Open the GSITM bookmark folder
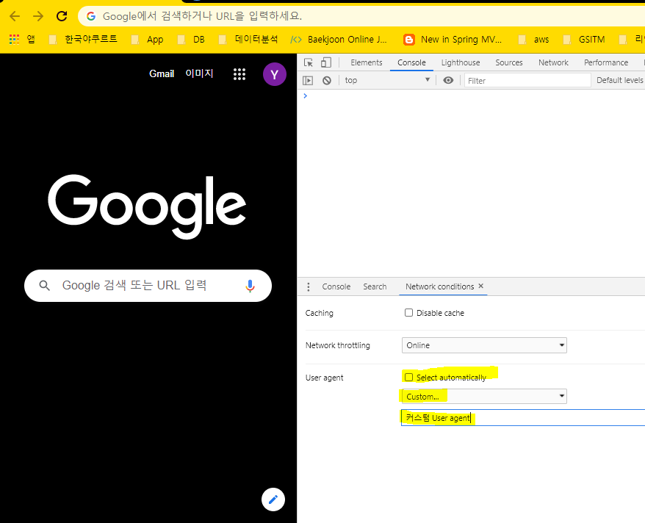The width and height of the screenshot is (645, 523). (x=584, y=39)
